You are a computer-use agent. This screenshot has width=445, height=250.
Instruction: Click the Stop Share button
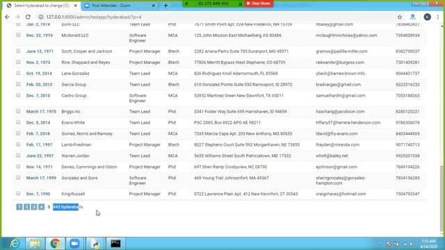pos(259,3)
